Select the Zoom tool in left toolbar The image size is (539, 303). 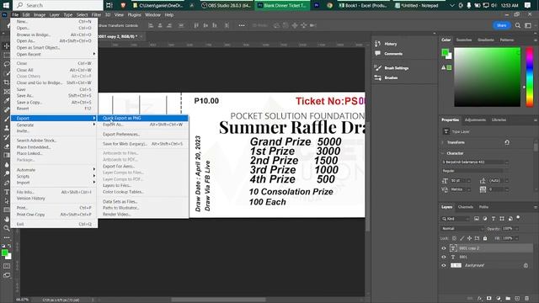pyautogui.click(x=7, y=228)
